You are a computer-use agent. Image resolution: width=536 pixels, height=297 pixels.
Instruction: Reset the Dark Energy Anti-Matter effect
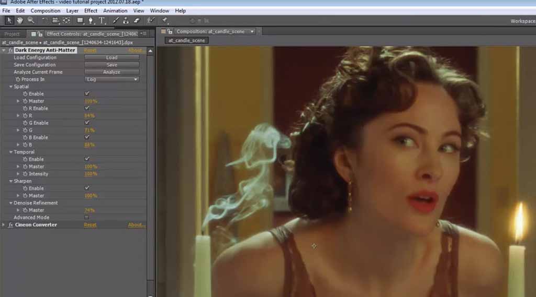click(x=90, y=51)
